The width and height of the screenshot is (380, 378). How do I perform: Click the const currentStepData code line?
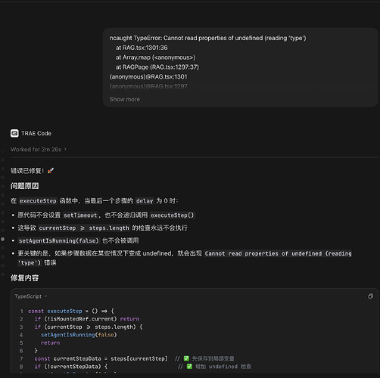[101, 358]
